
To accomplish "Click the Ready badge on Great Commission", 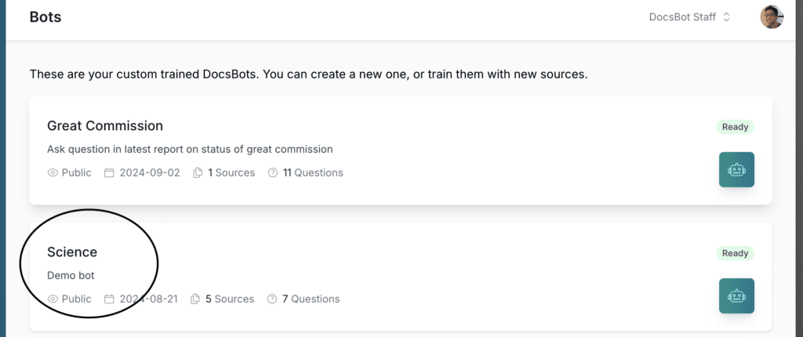I will point(735,127).
